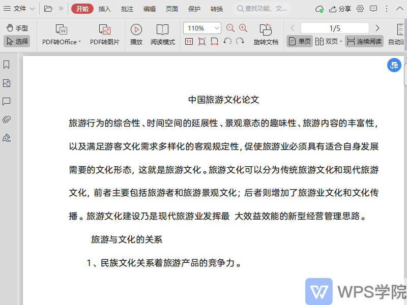
Task: Expand the zoom level 110% dropdown
Action: 217,28
